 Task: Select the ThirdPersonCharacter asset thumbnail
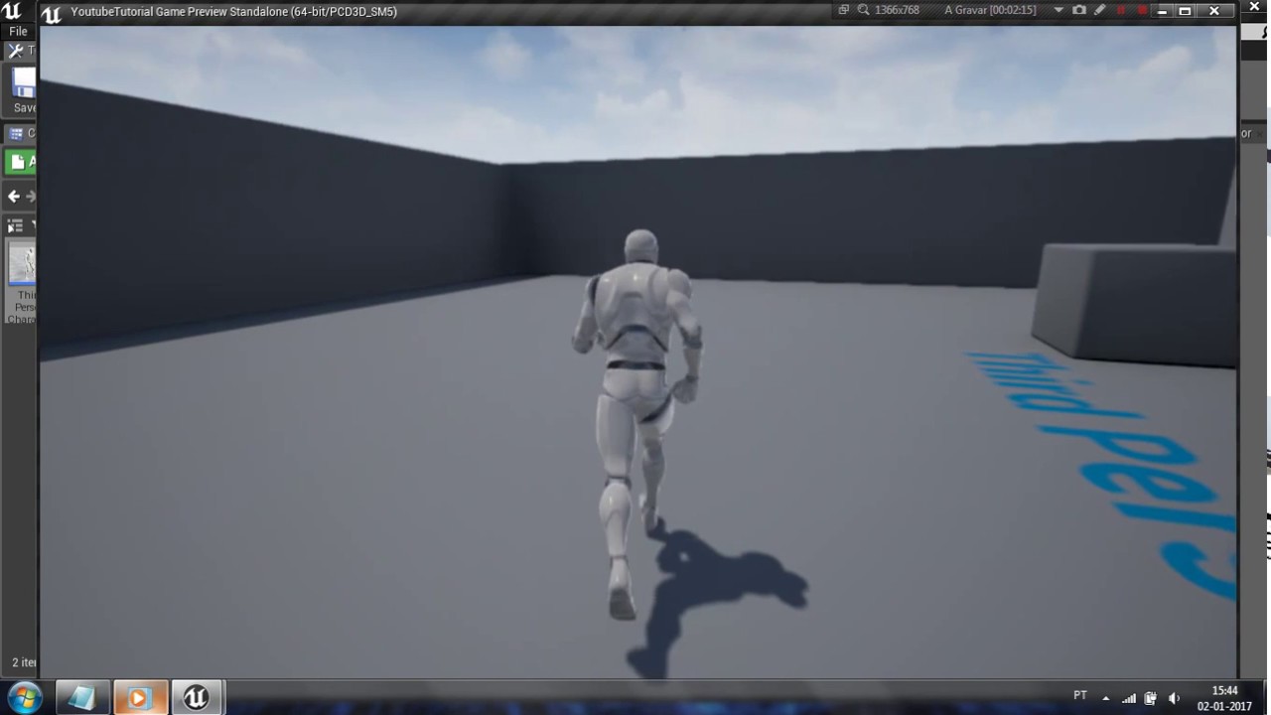click(x=23, y=264)
